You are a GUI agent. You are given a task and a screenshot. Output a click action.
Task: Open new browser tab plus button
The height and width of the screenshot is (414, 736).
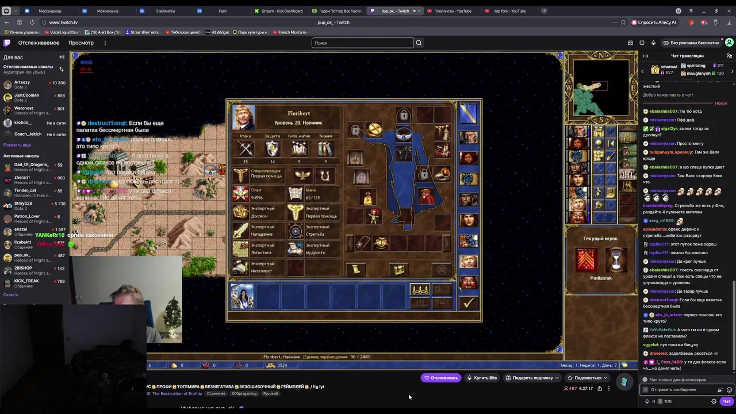point(544,11)
